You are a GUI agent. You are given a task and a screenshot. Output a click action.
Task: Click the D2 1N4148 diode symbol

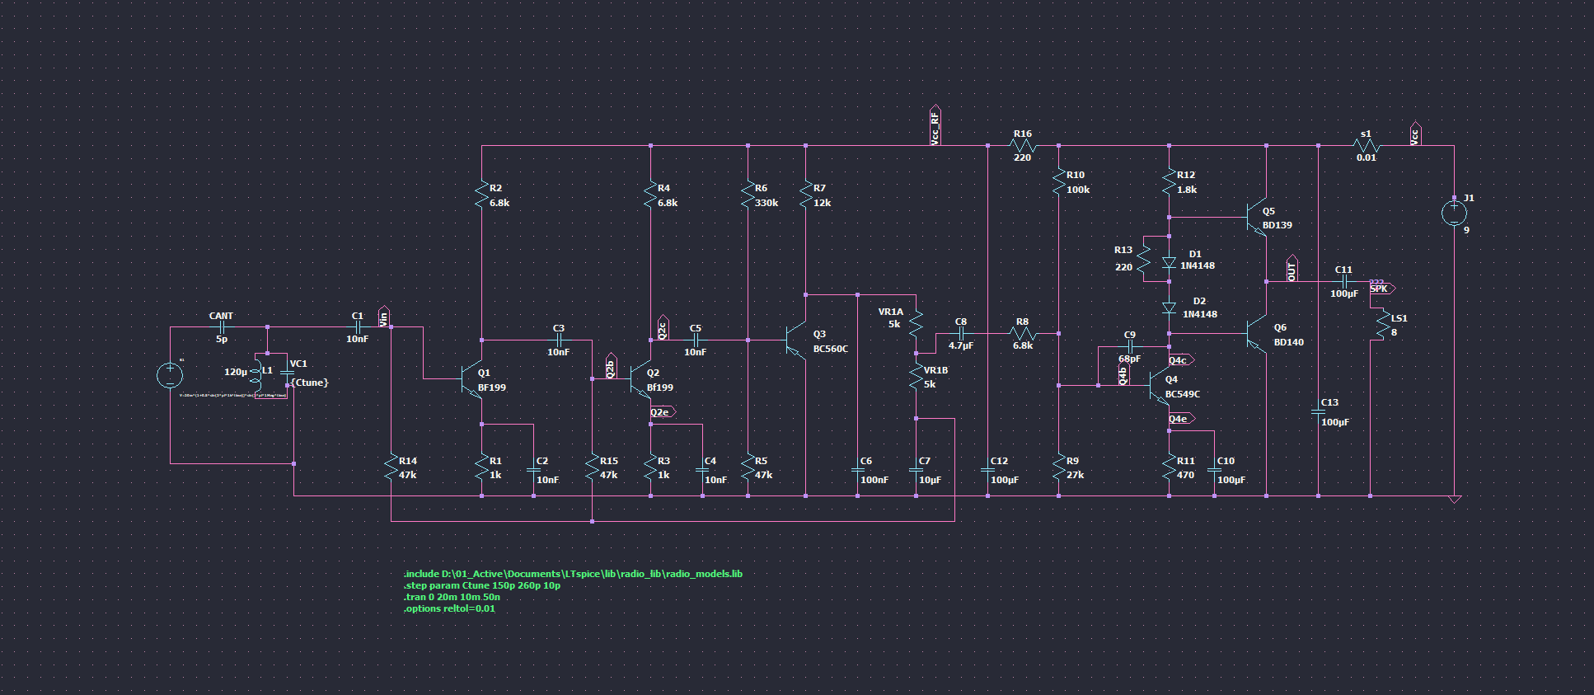(x=1169, y=309)
